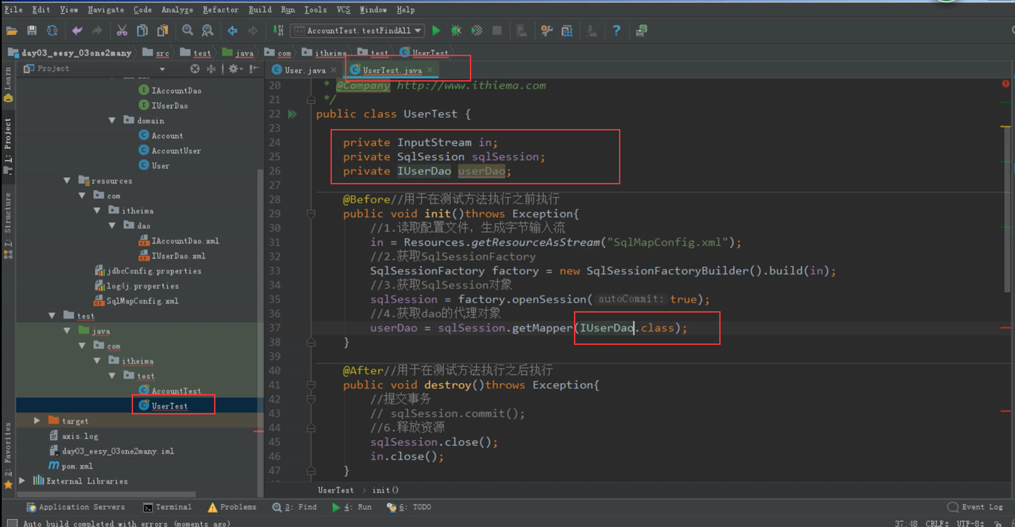Toggle the Project tool window side tab
1015x527 pixels.
[8, 140]
